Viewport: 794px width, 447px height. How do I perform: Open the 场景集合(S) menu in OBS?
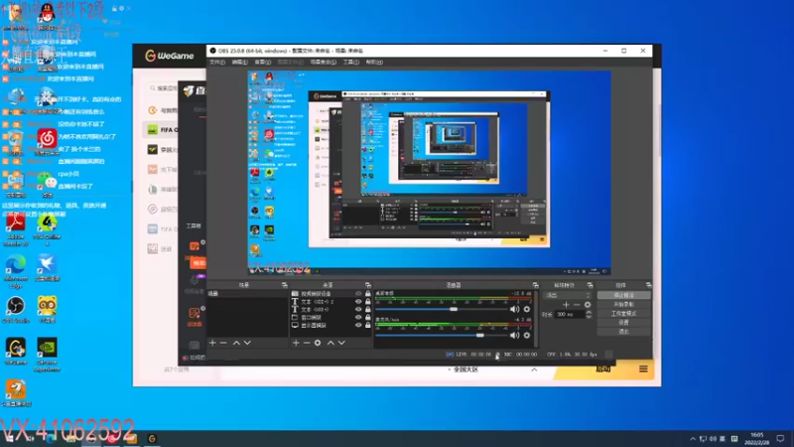click(324, 63)
